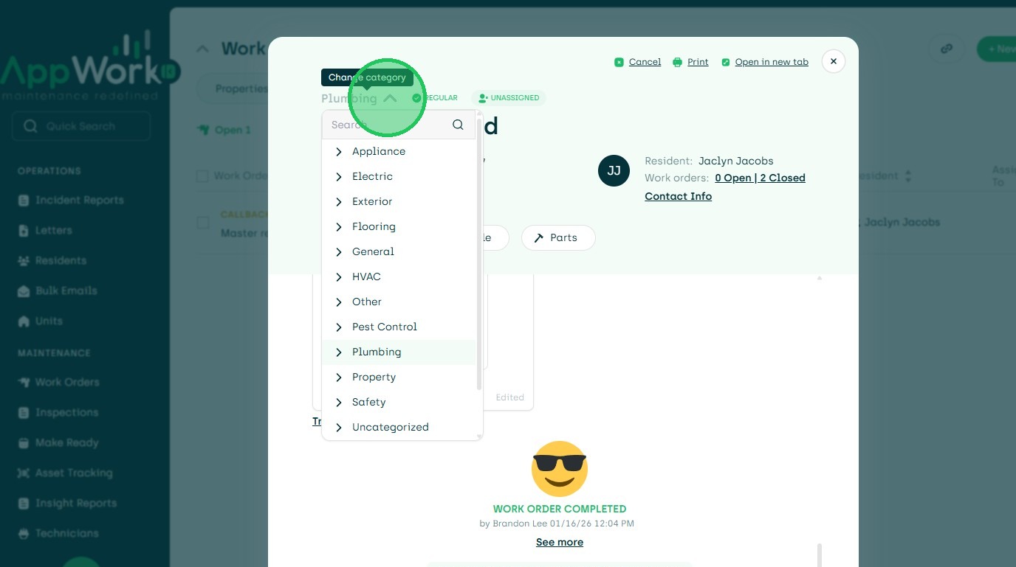Click the 'Resident: Jaclyn Jacobs' text in the dialog
The height and width of the screenshot is (567, 1016).
point(709,161)
